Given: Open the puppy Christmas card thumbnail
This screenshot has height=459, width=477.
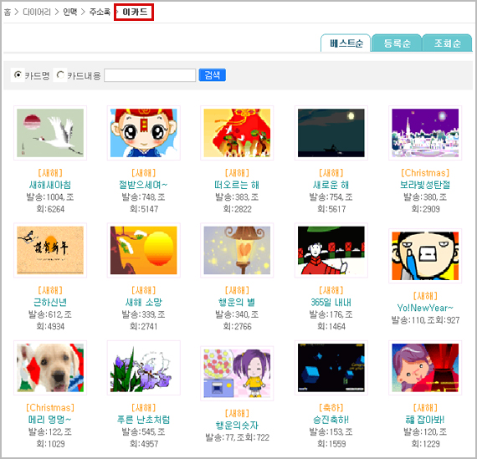Looking at the screenshot, I should (50, 368).
